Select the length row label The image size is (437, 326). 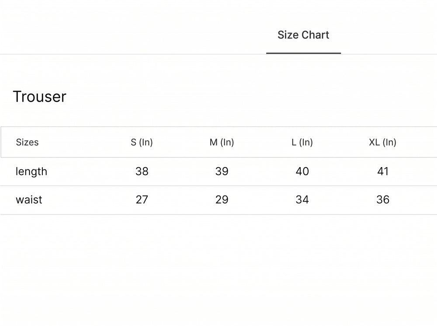(x=31, y=172)
